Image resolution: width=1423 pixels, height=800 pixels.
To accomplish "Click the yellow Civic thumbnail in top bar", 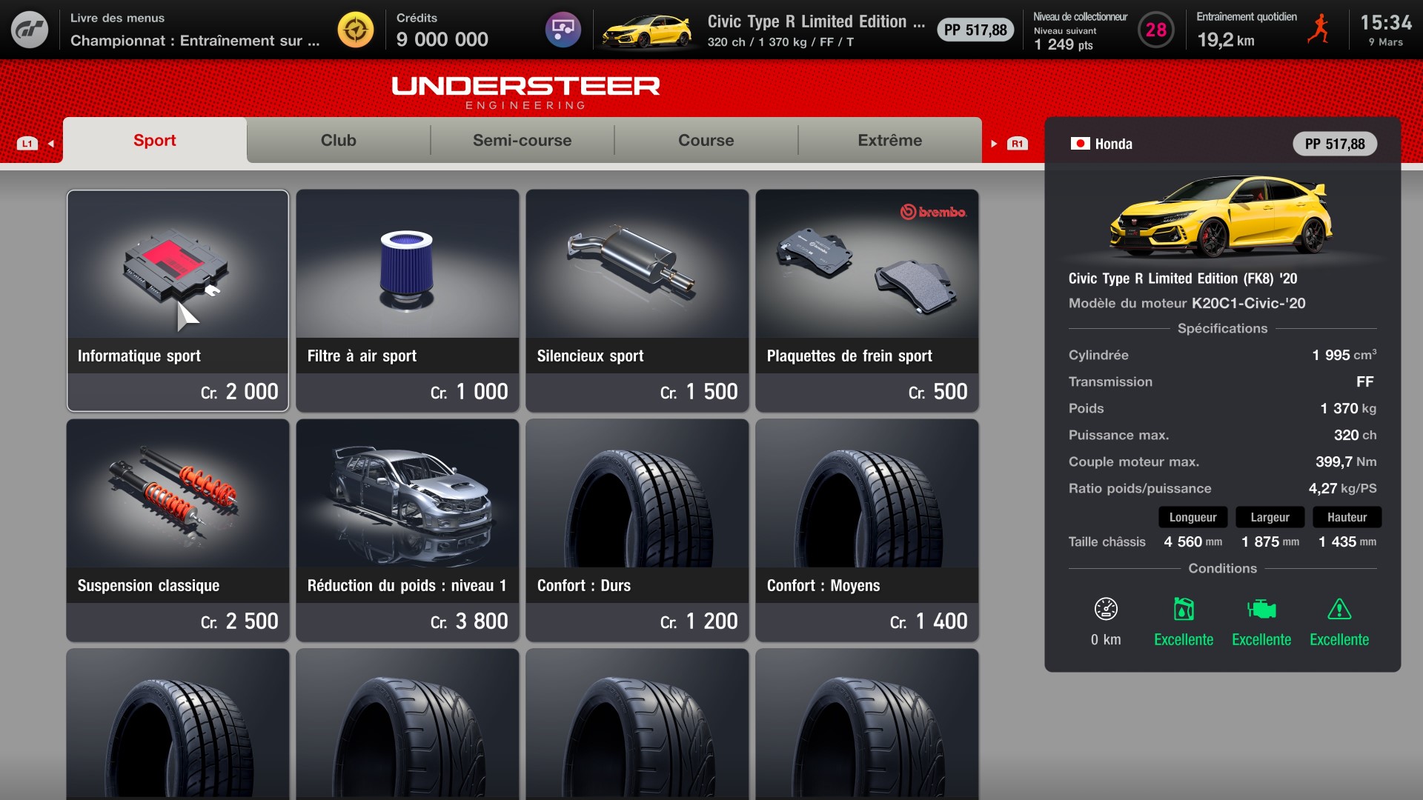I will (647, 31).
